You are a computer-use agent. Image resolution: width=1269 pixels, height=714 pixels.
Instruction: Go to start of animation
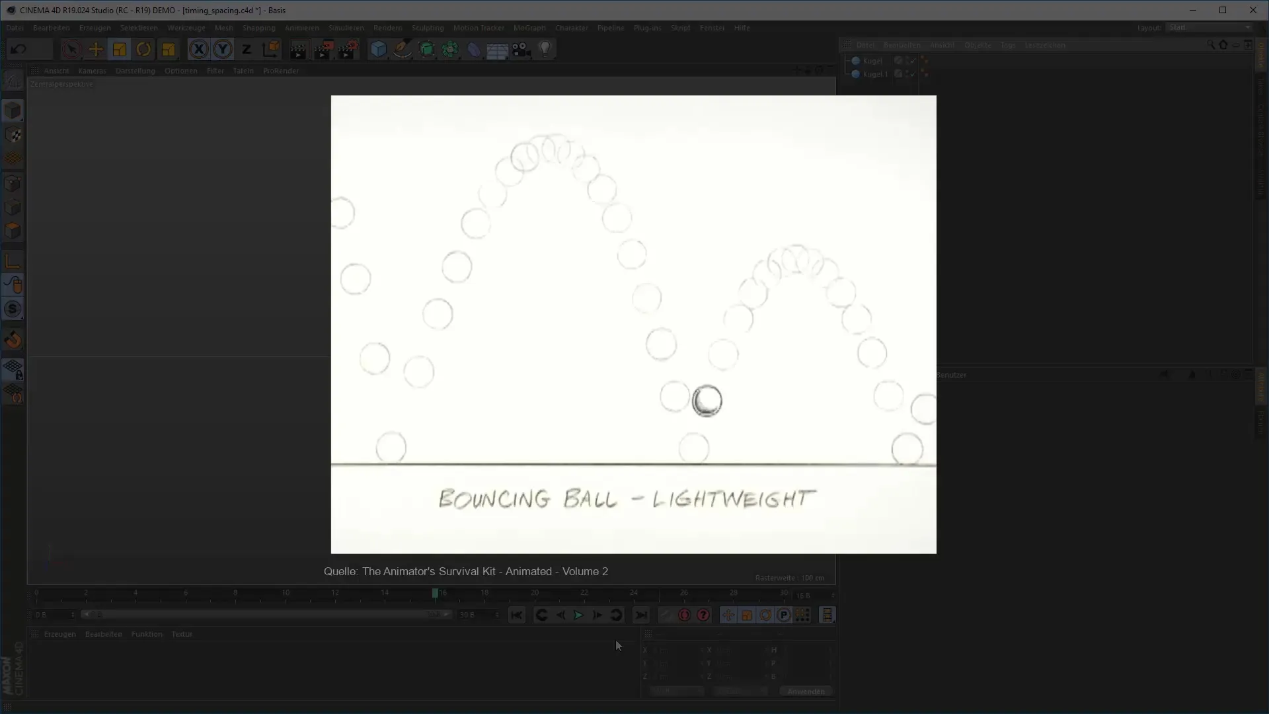(x=517, y=615)
